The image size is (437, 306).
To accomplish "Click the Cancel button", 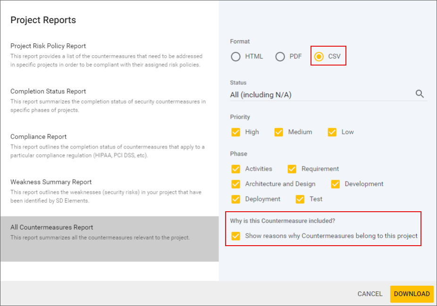I will tap(370, 294).
